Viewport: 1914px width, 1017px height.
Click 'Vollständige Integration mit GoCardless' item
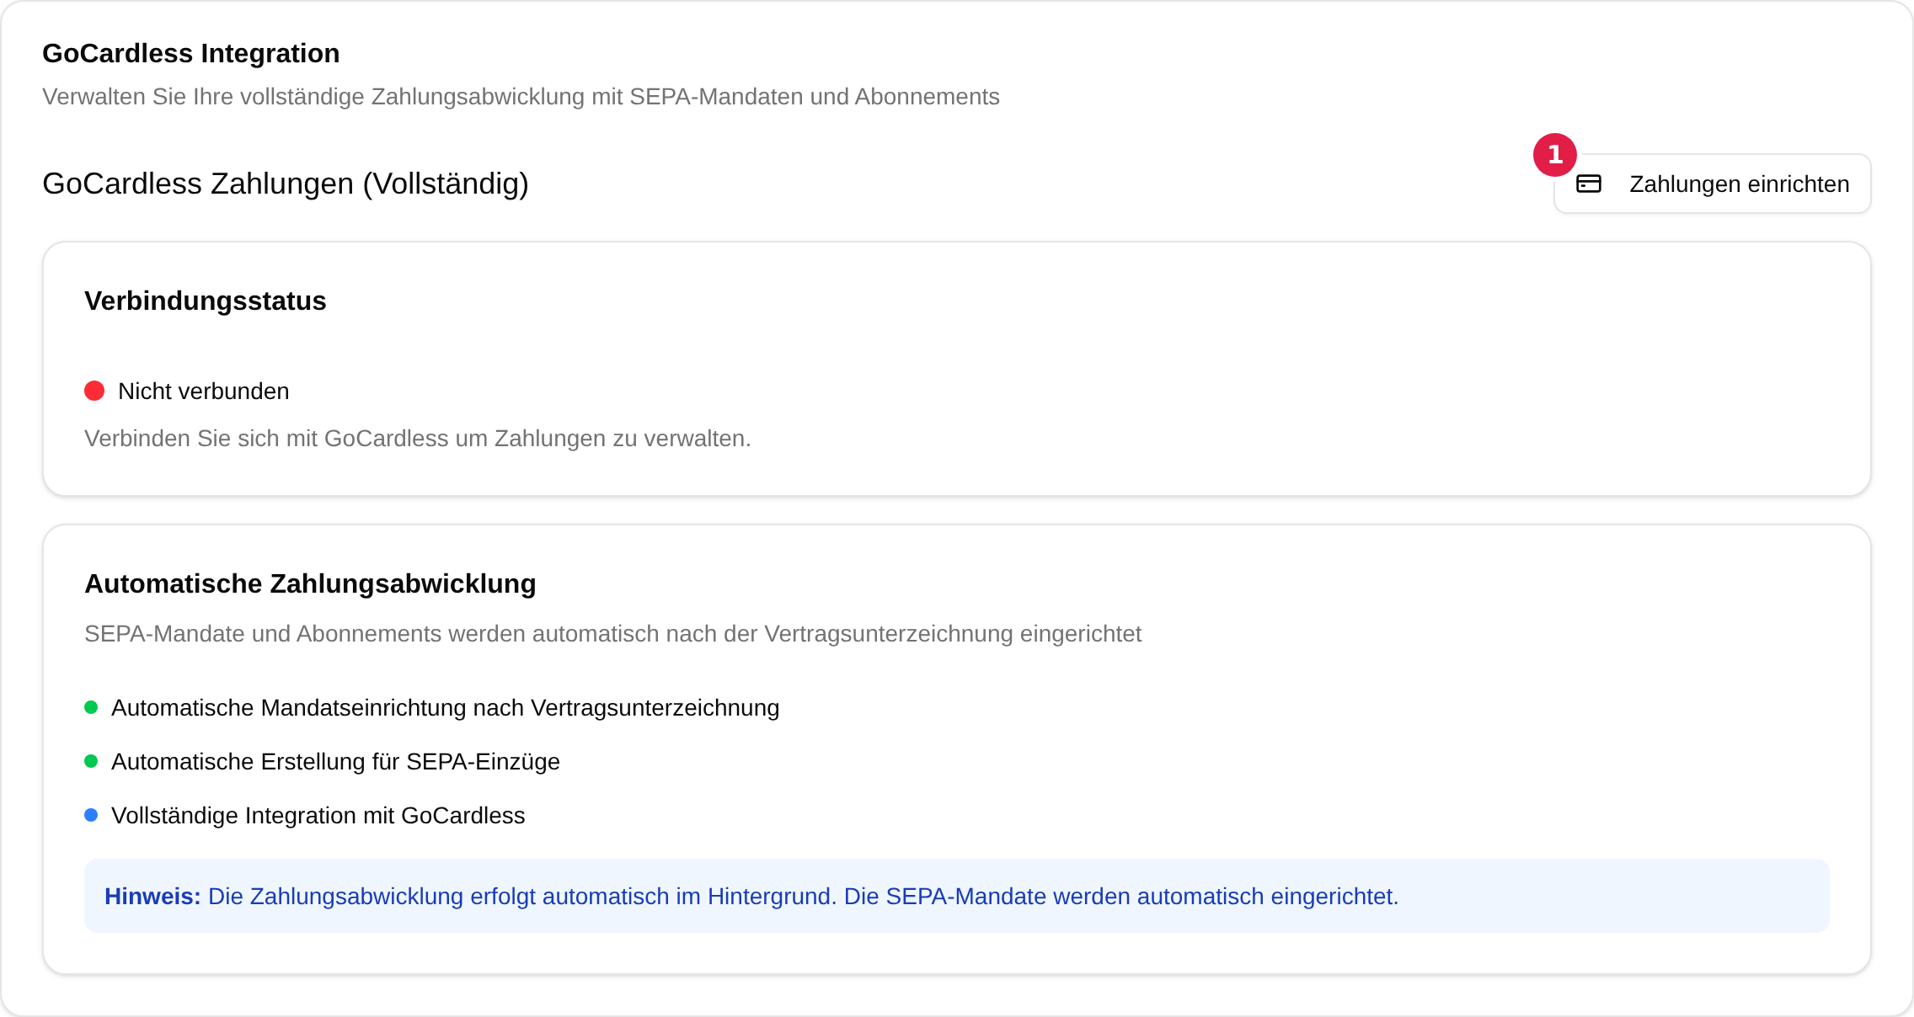[x=318, y=816]
